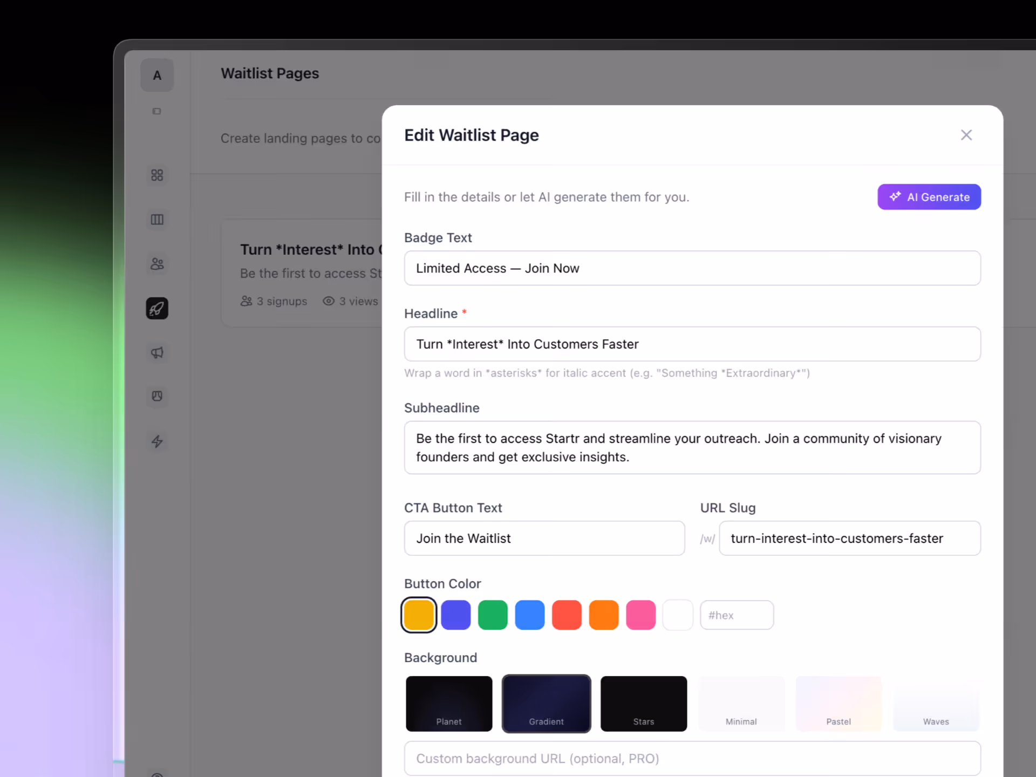Select the green button color swatch
1036x777 pixels.
point(493,615)
